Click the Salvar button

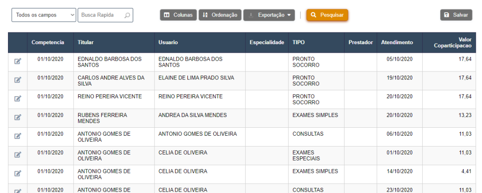click(x=456, y=15)
